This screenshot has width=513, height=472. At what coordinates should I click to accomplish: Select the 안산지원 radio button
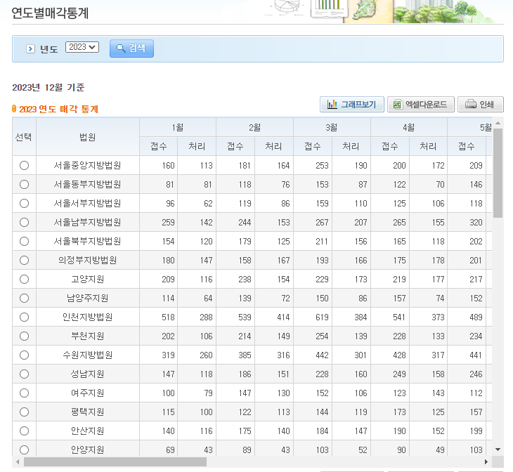(x=24, y=431)
